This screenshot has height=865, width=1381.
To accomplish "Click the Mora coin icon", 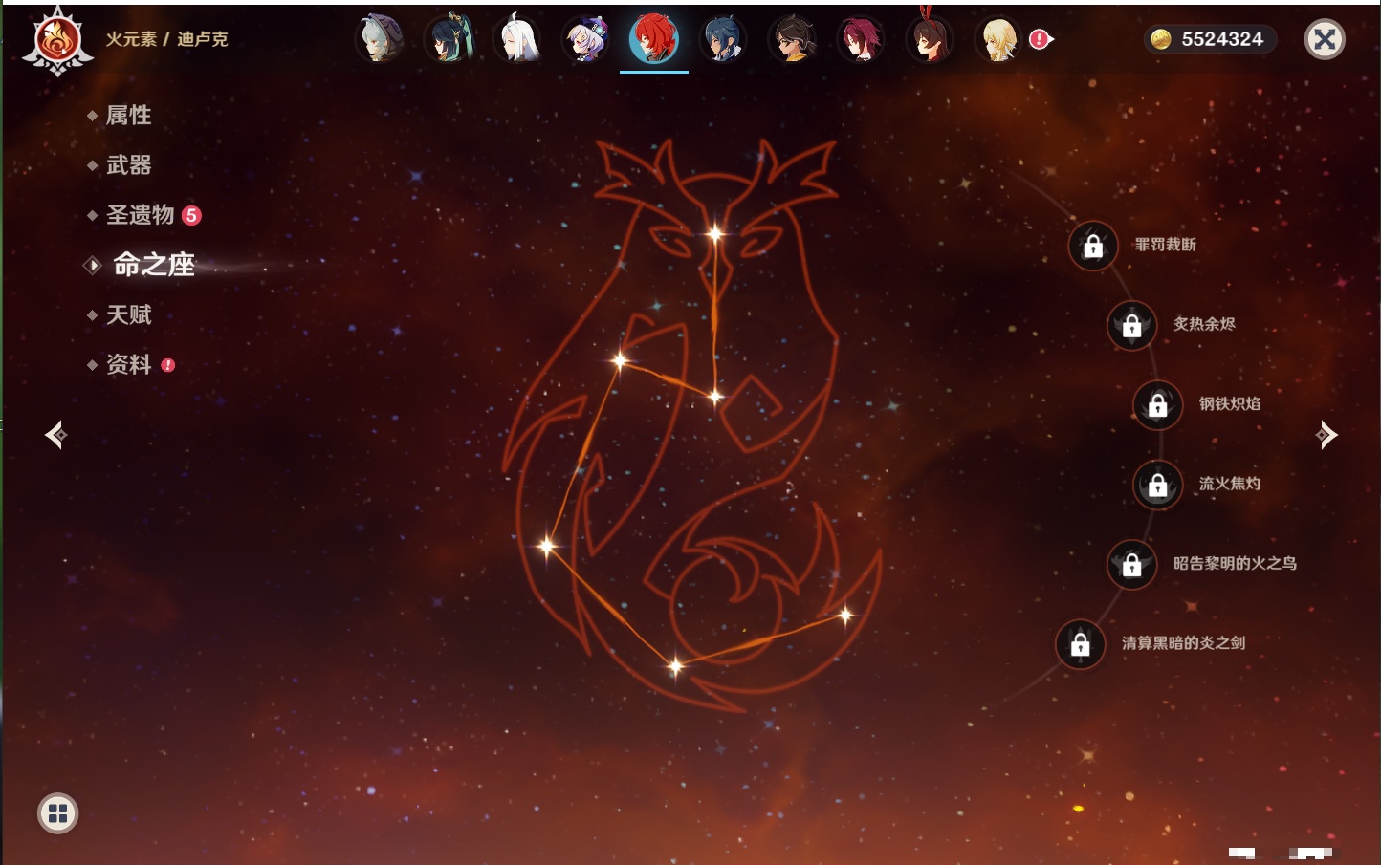I will coord(1161,39).
